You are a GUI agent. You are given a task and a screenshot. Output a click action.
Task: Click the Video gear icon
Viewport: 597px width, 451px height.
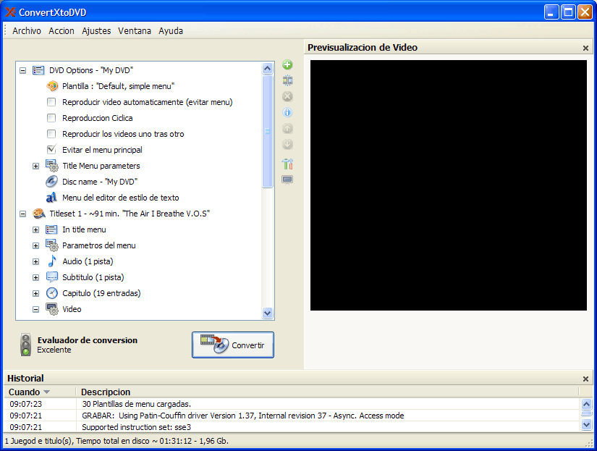52,309
